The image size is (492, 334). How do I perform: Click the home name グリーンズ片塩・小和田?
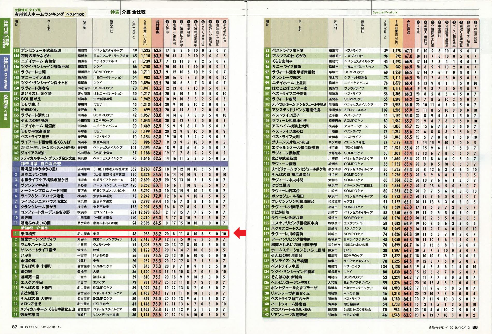pos(291,142)
